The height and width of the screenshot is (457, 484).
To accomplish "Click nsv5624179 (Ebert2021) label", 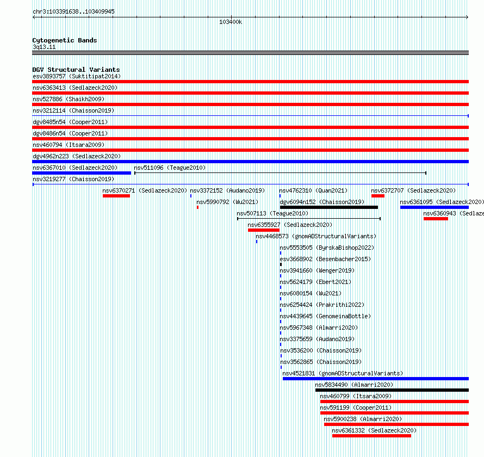I will pos(315,282).
